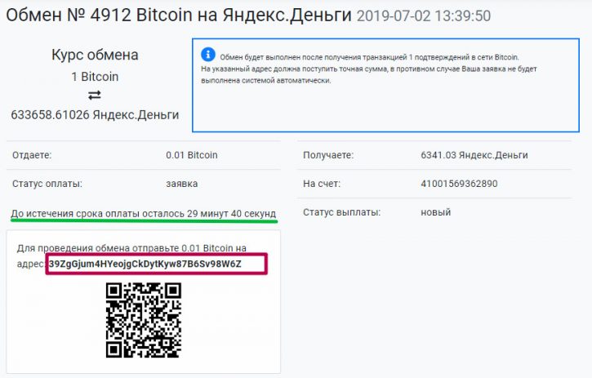Click the Получаете label
The width and height of the screenshot is (592, 378).
[328, 155]
